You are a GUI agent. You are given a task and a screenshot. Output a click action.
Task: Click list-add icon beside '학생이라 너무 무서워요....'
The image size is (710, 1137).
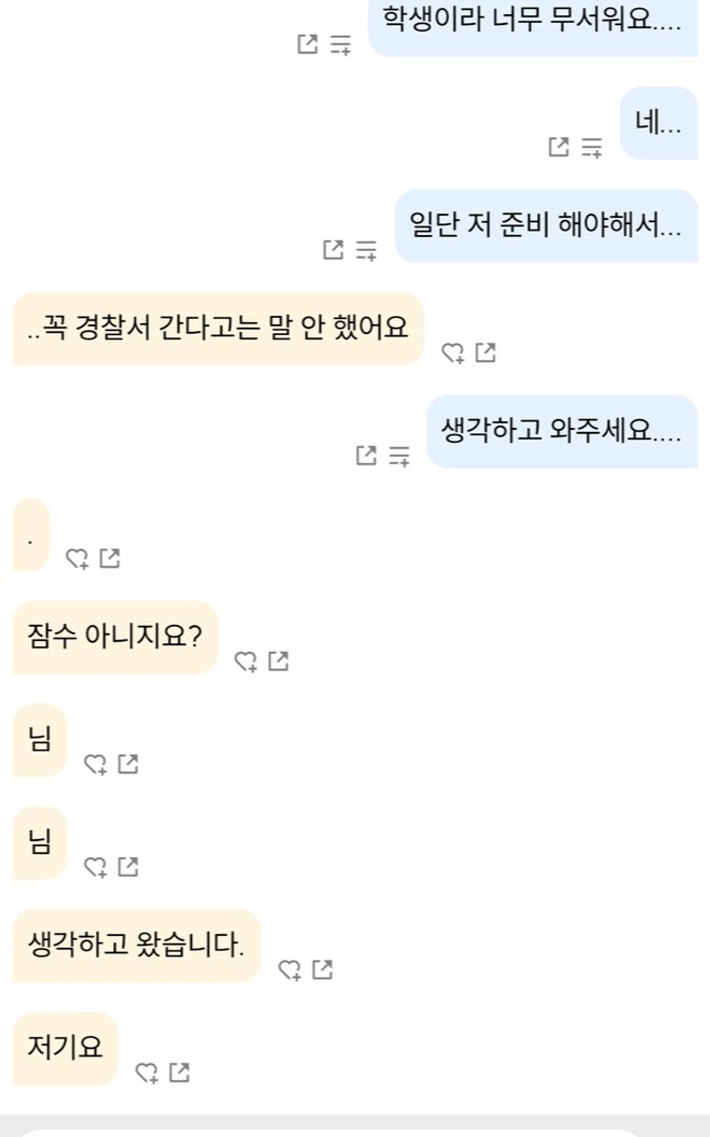(340, 44)
